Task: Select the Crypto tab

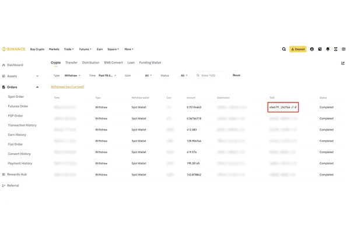Action: click(55, 63)
